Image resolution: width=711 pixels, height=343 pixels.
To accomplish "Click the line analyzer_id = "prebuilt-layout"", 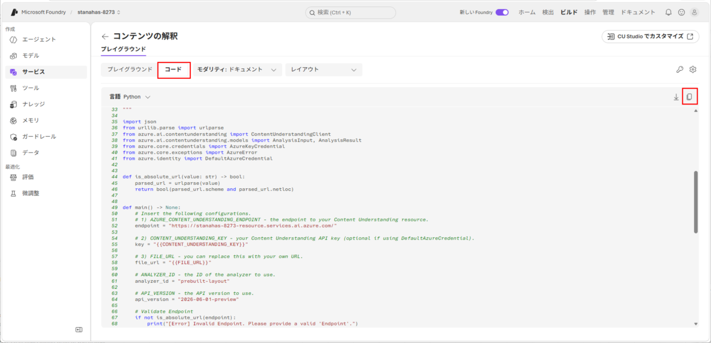I will (x=182, y=281).
